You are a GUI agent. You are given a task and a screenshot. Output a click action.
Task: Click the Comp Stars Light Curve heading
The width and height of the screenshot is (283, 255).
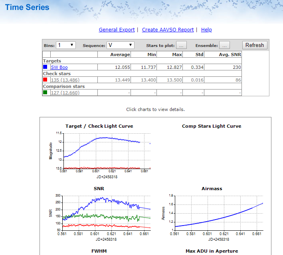coord(212,126)
